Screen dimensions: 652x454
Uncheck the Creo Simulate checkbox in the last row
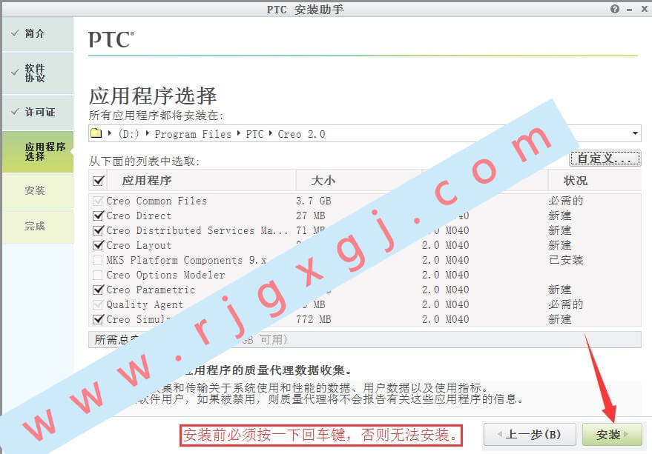point(98,319)
